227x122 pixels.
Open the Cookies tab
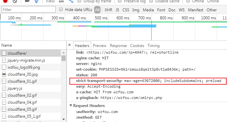137,46
